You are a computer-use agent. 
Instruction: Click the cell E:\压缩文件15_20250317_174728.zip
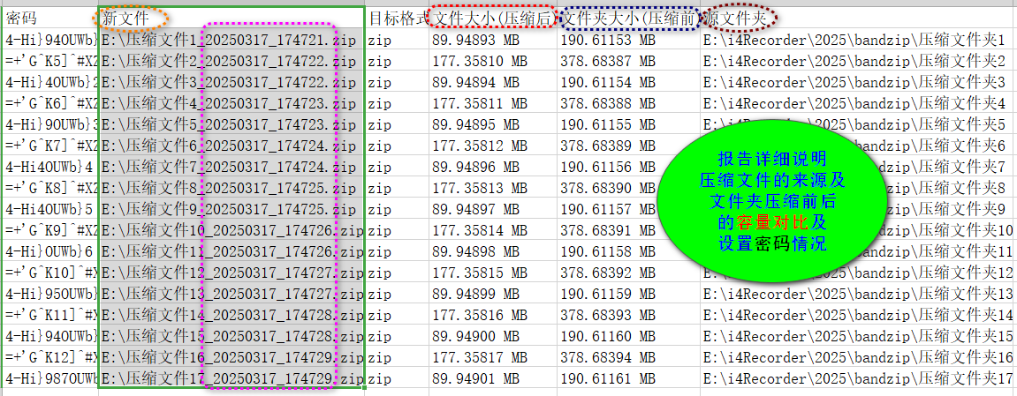(x=232, y=336)
